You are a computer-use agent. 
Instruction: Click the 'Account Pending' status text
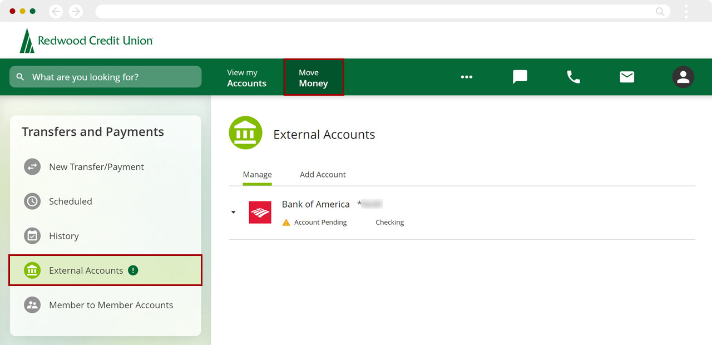[x=320, y=222]
